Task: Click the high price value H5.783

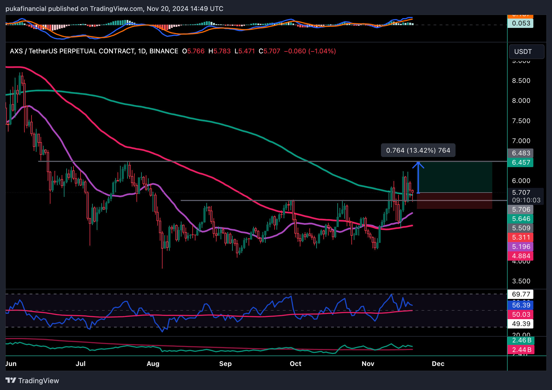Action: tap(219, 51)
